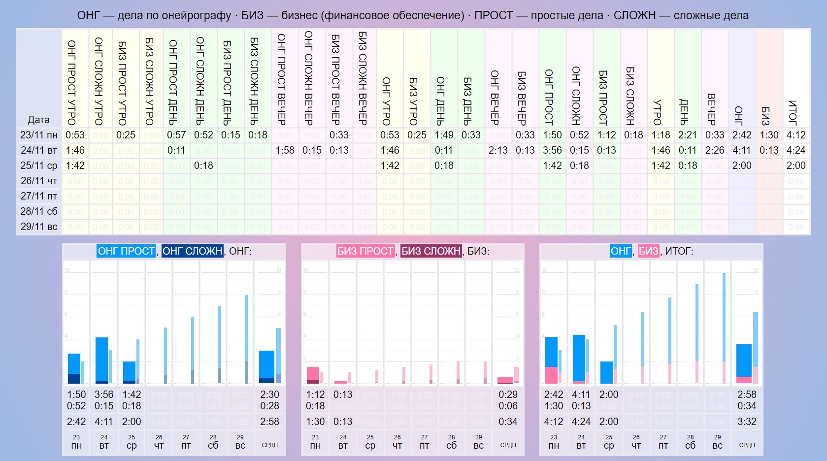Click the '25/11 ср' date row label

39,165
